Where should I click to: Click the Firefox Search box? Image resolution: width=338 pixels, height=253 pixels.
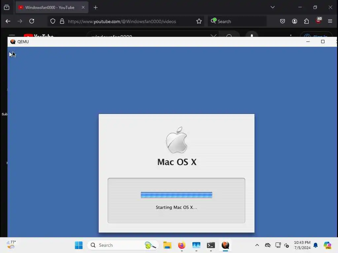click(237, 21)
